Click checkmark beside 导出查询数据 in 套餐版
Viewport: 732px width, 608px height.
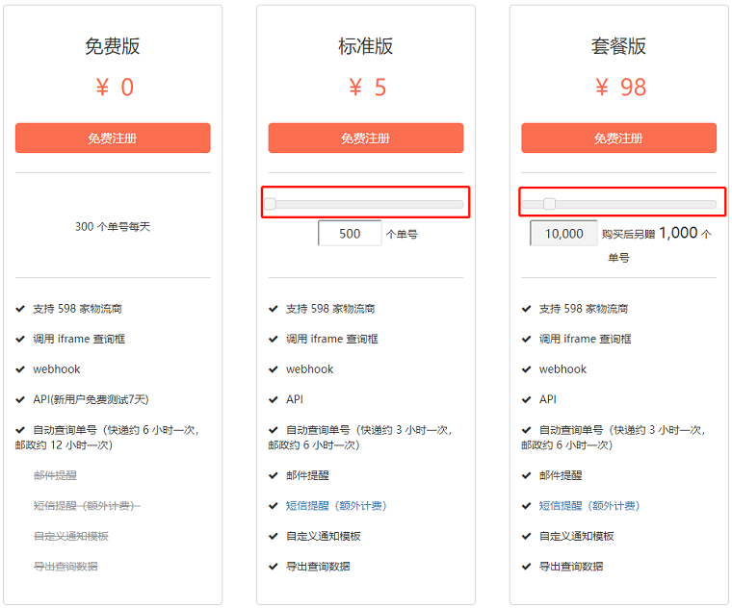526,567
